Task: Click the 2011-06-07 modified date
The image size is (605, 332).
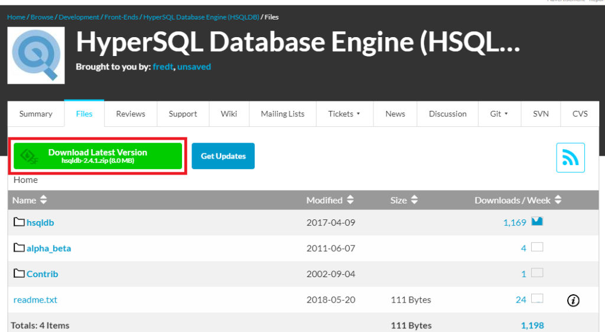Action: [x=331, y=248]
